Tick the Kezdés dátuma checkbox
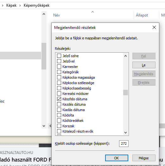 point(59,104)
